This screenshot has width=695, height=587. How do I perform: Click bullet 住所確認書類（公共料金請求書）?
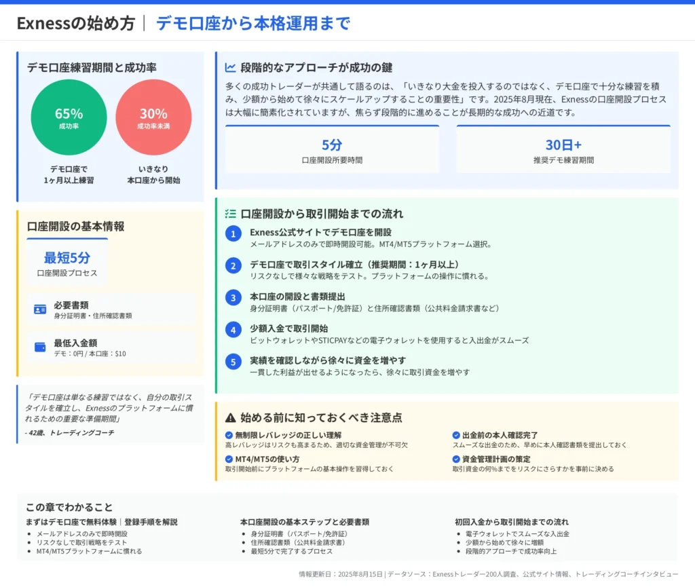click(298, 542)
